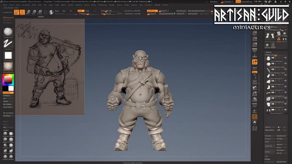Select the white main color swatch

(x=11, y=88)
